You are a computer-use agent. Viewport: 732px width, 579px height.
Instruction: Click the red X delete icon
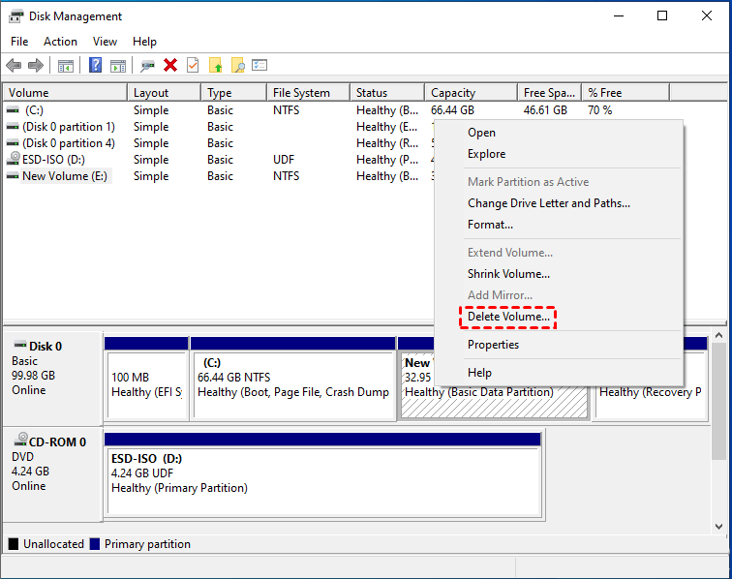[x=170, y=65]
